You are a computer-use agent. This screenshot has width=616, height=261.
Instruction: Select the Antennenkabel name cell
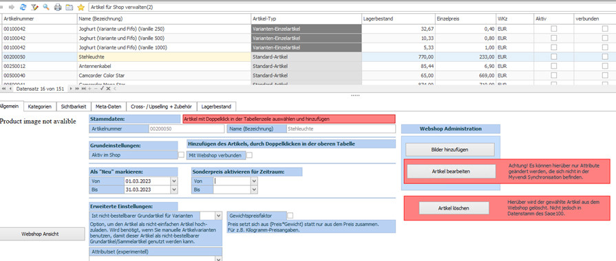click(164, 66)
